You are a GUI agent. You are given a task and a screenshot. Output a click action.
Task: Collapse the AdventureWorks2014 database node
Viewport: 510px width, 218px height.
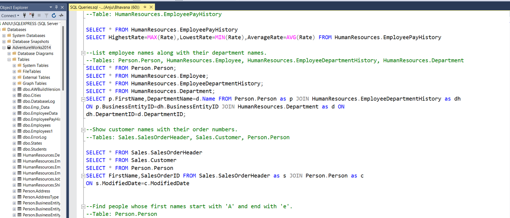[4, 47]
